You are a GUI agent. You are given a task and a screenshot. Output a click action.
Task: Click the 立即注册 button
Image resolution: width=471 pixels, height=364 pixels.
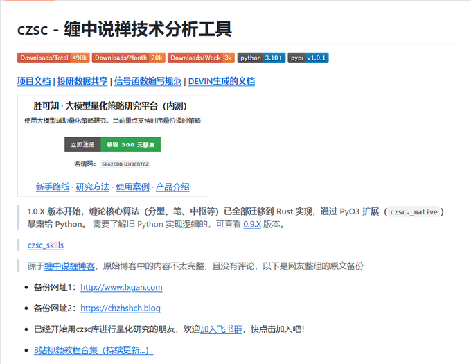[82, 145]
